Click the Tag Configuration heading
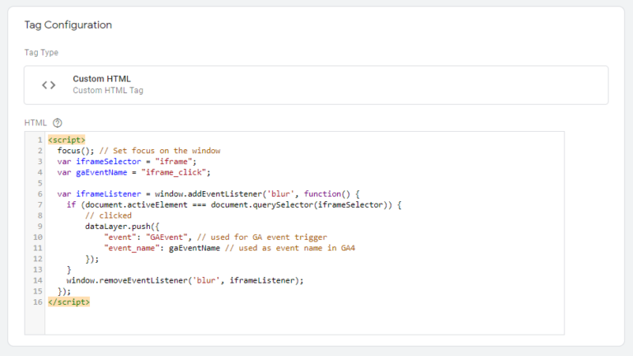This screenshot has height=356, width=633. tap(68, 25)
